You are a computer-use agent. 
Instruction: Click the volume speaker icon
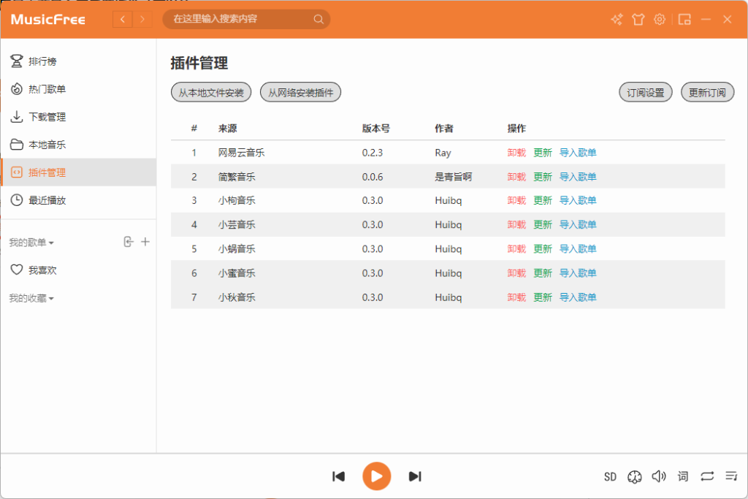[x=659, y=476]
